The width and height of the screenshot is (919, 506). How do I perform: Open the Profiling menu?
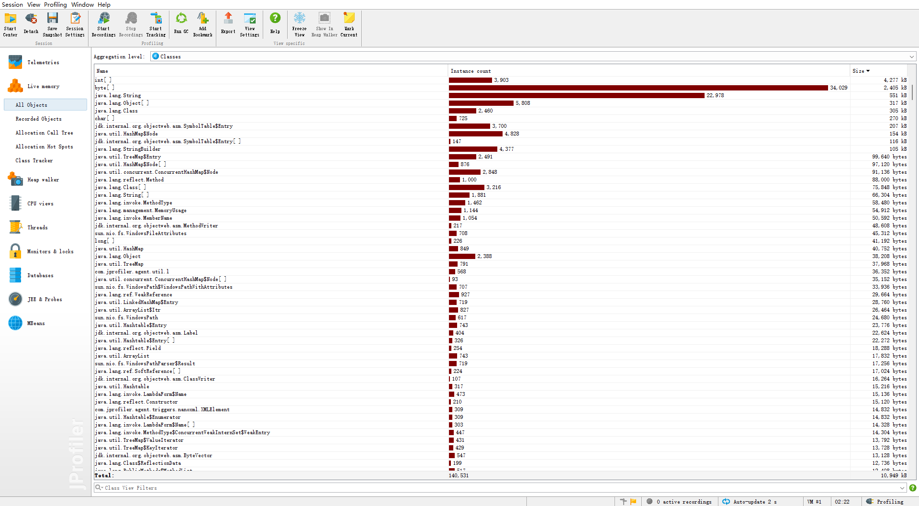click(x=56, y=4)
